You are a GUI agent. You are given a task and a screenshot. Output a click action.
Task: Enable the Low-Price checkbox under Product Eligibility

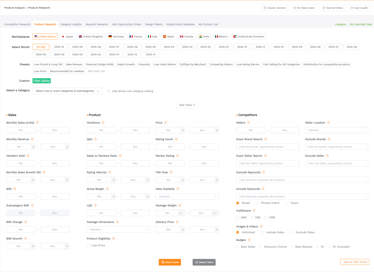88,245
